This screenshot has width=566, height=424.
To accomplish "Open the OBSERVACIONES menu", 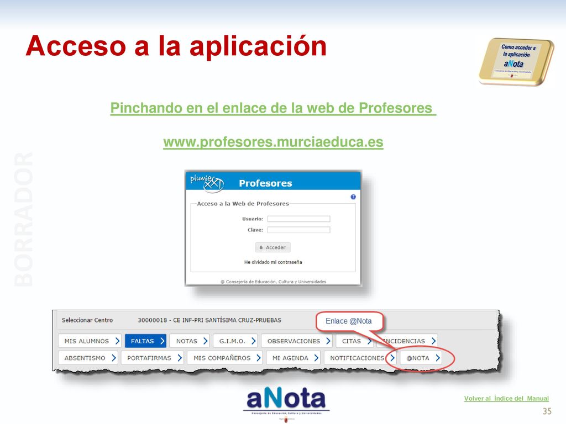I will click(x=297, y=341).
